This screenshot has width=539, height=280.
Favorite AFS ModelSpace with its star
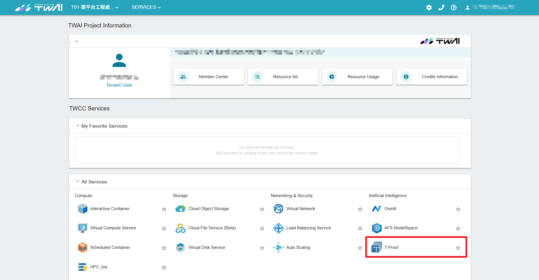(x=458, y=228)
